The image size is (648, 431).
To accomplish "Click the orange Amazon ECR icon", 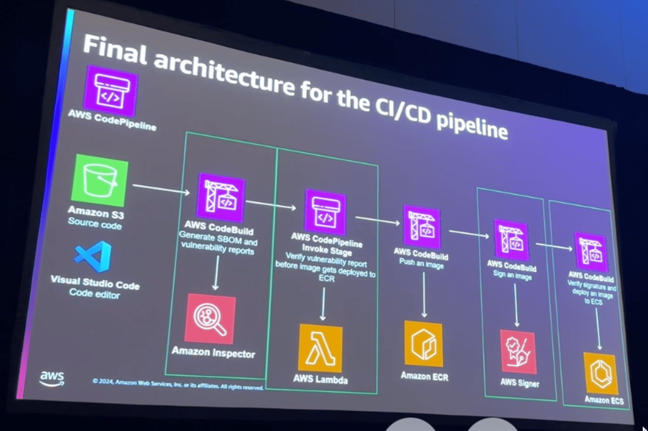I will [423, 344].
